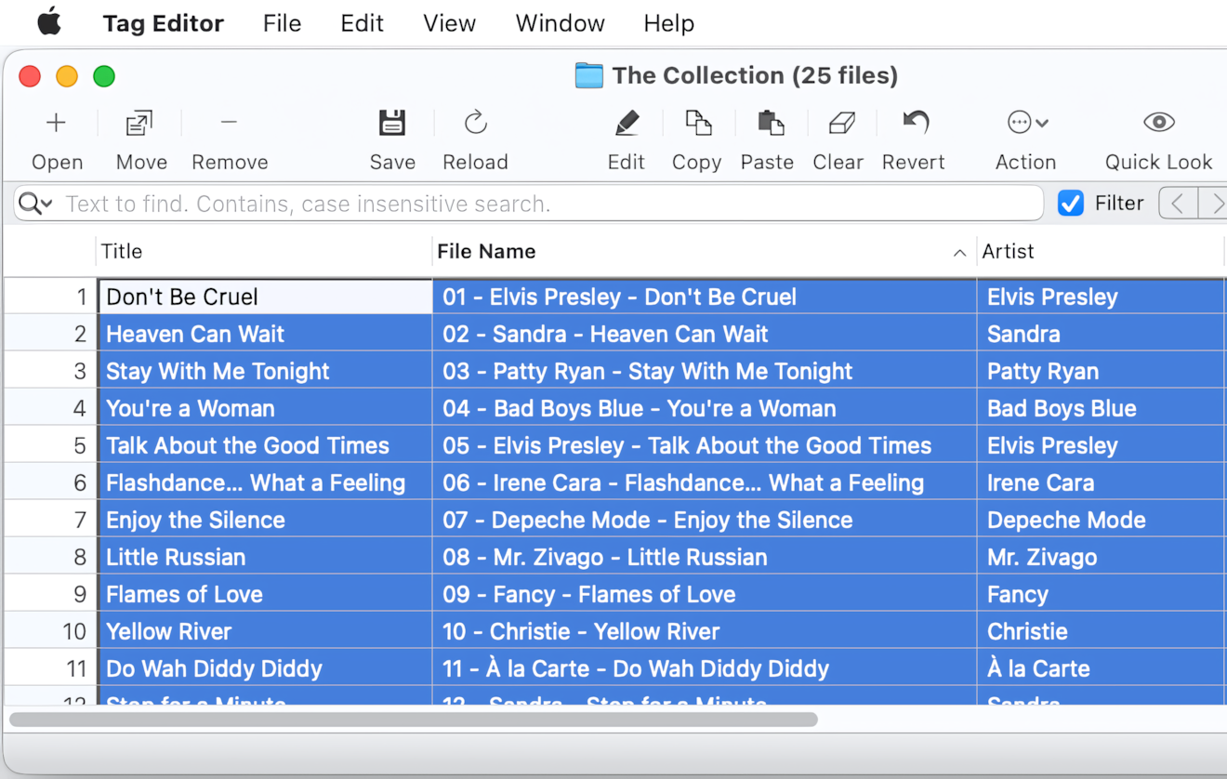Click the Revert undo arrow icon
Viewport: 1227px width, 779px height.
[916, 122]
